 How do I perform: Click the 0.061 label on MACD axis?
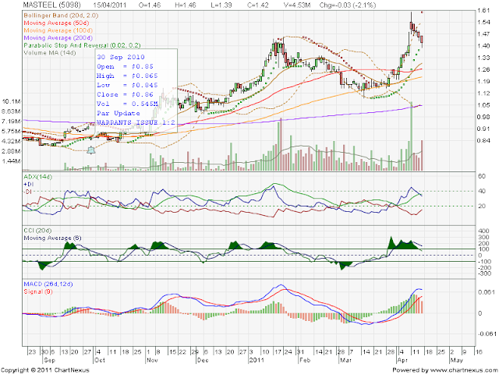(486, 292)
